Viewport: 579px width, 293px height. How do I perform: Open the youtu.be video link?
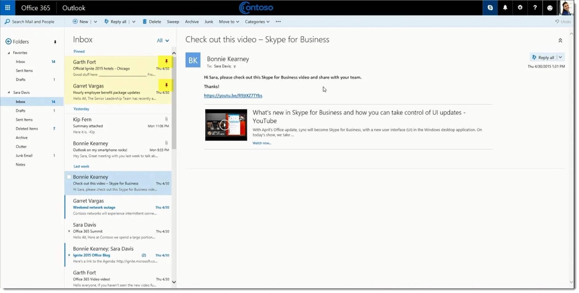coord(233,95)
